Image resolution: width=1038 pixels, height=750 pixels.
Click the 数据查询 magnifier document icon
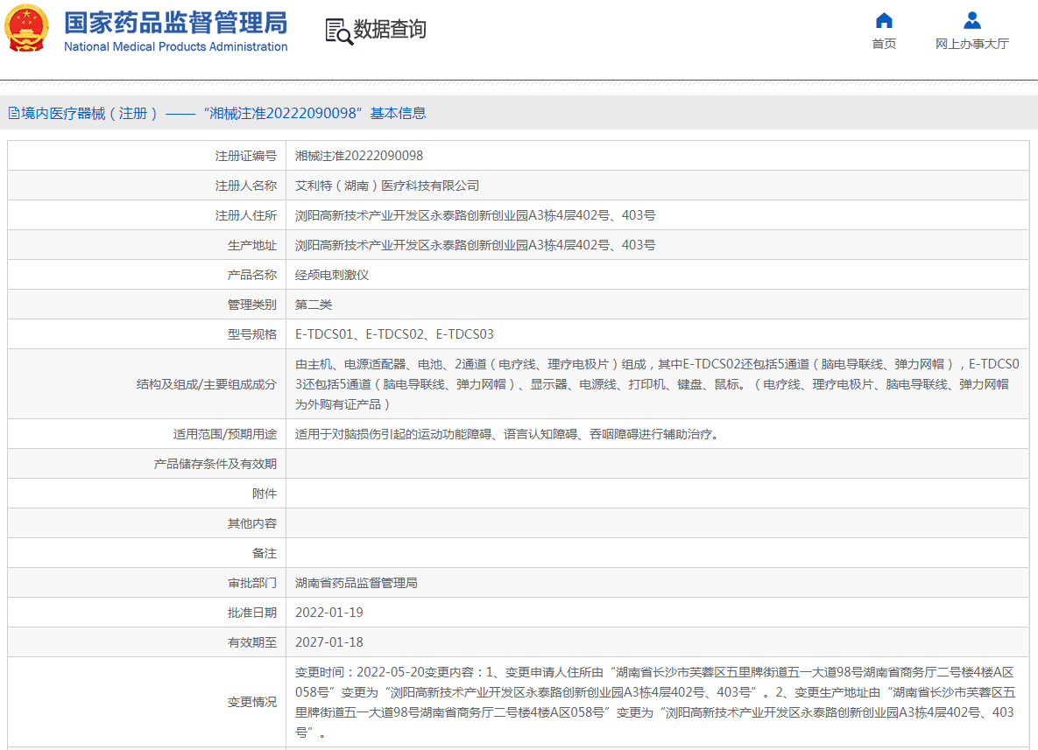[x=338, y=31]
